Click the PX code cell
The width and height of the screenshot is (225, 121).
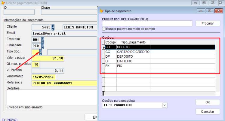coord(111,66)
